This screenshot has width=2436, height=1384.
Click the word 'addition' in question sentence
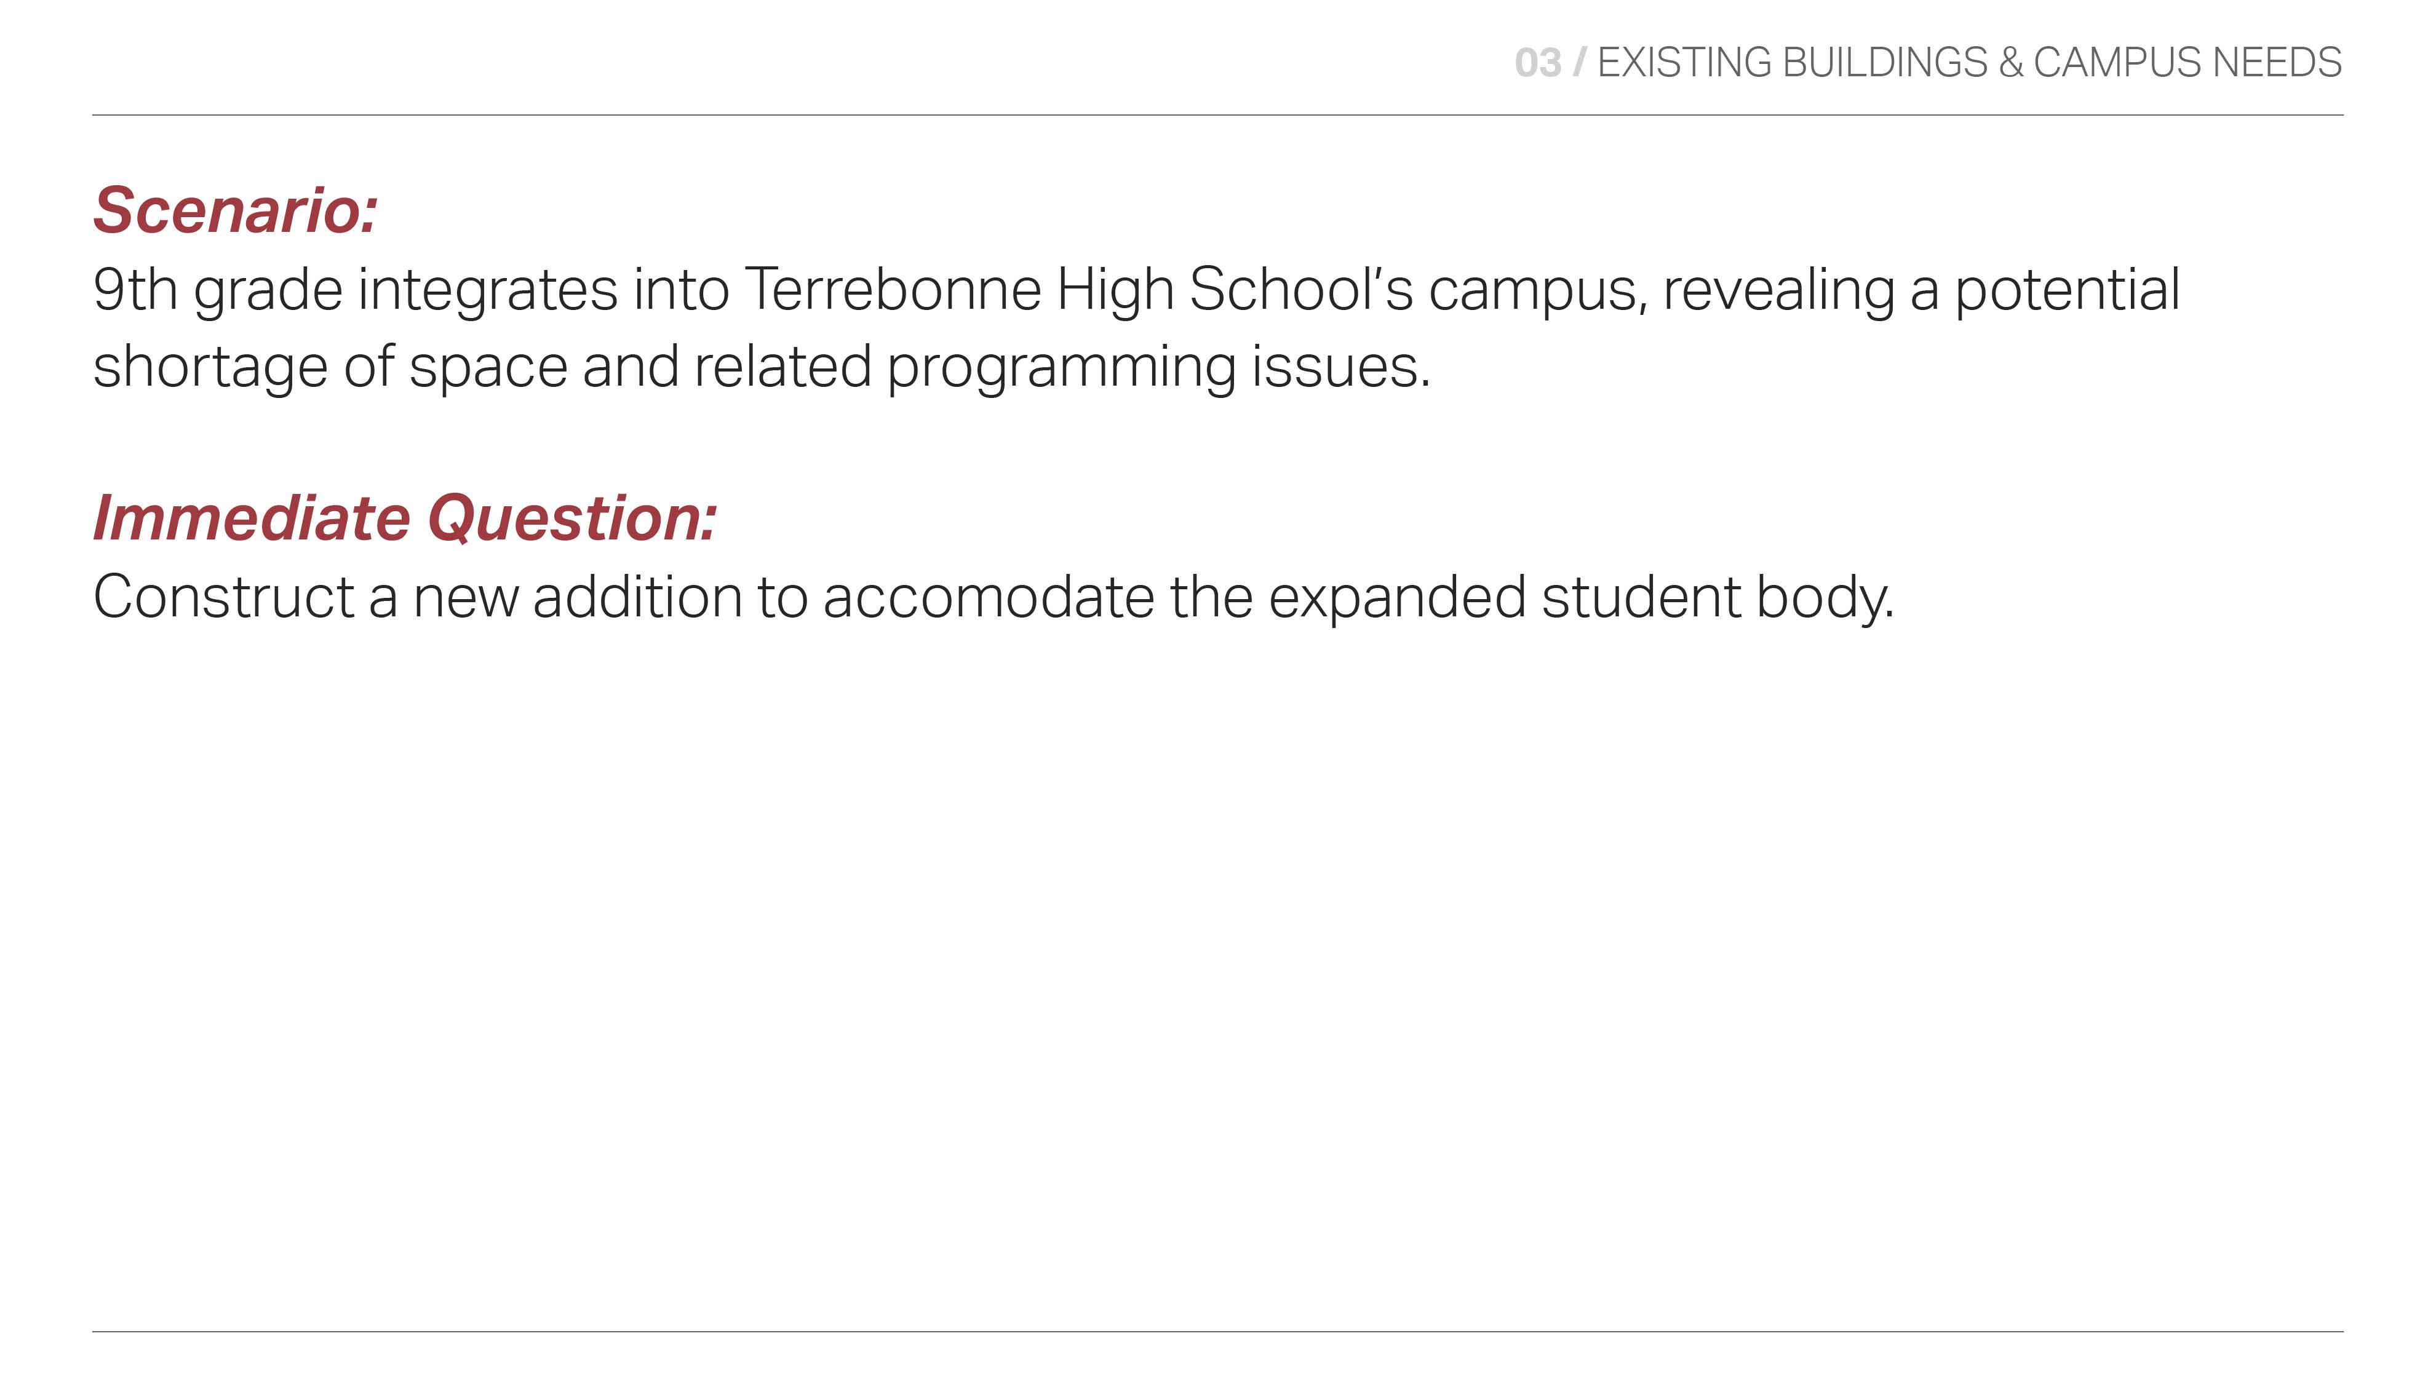coord(638,597)
